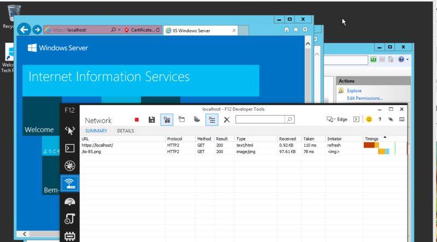437x242 pixels.
Task: Clear browser cache icon in Network toolbar
Action: click(x=182, y=119)
